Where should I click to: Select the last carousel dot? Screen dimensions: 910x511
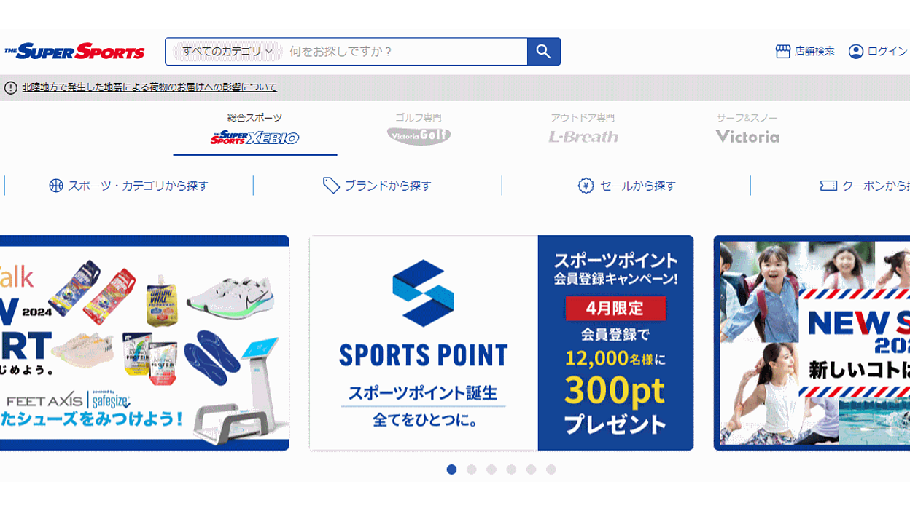[551, 470]
